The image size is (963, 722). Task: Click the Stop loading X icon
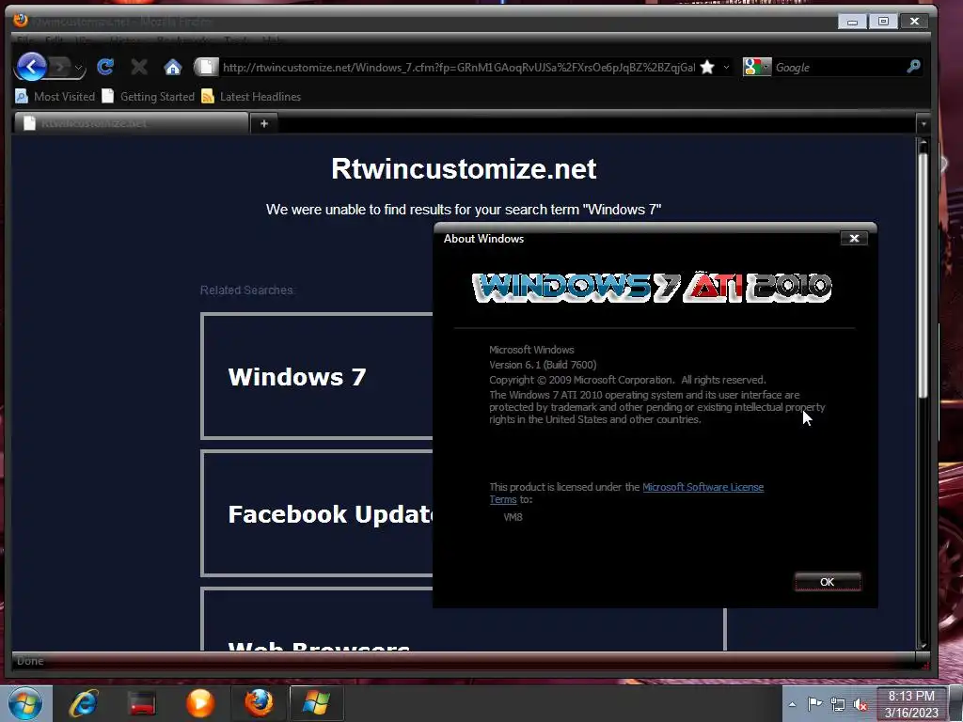tap(139, 67)
